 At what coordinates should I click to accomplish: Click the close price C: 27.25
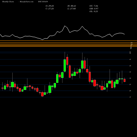coord(50,9)
